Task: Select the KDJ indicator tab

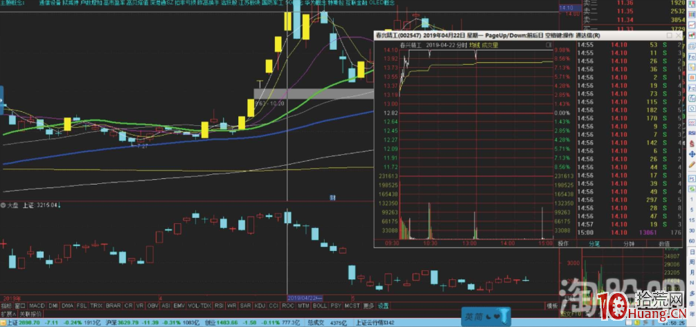Action: (260, 306)
